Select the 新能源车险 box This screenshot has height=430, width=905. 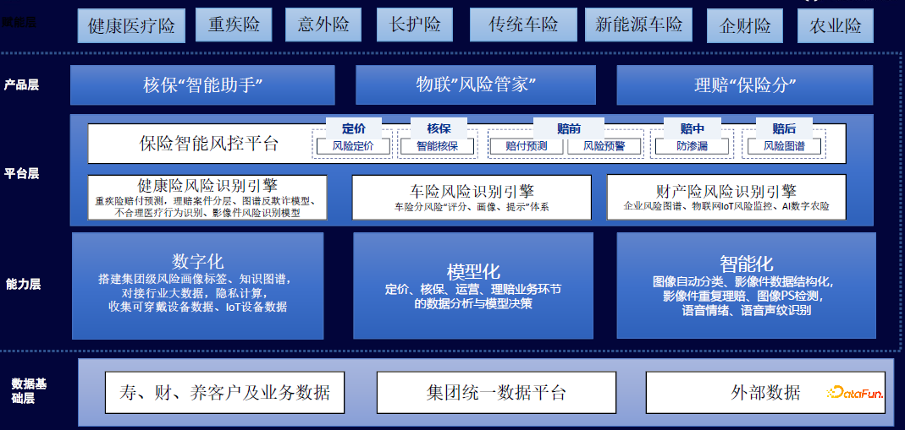639,24
